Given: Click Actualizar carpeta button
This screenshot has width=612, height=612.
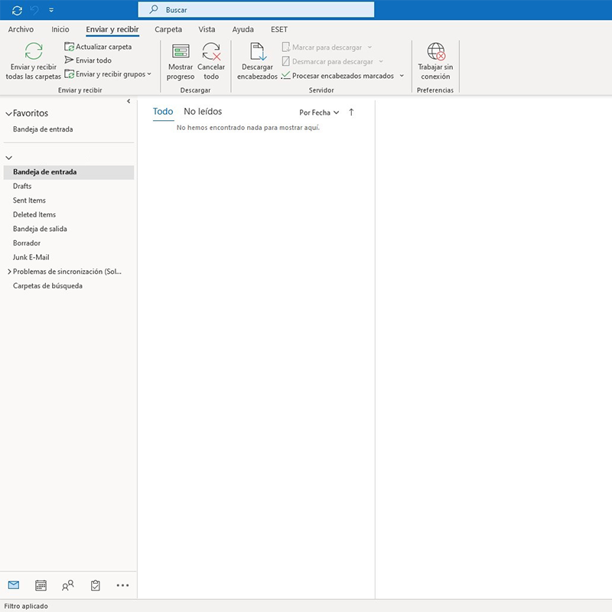Looking at the screenshot, I should 98,47.
